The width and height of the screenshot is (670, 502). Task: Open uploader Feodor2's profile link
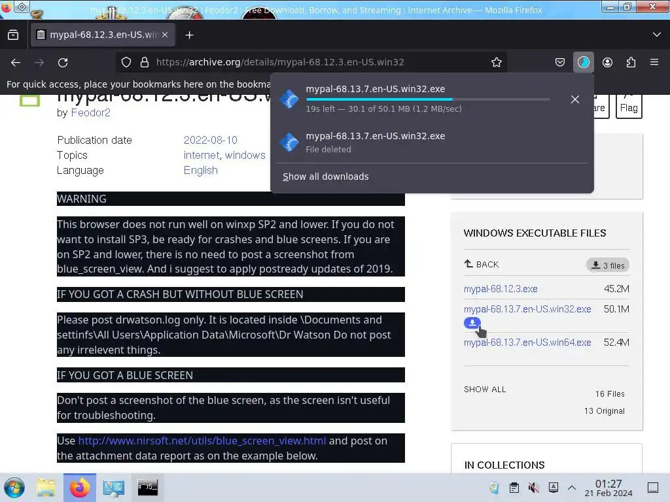tap(90, 112)
